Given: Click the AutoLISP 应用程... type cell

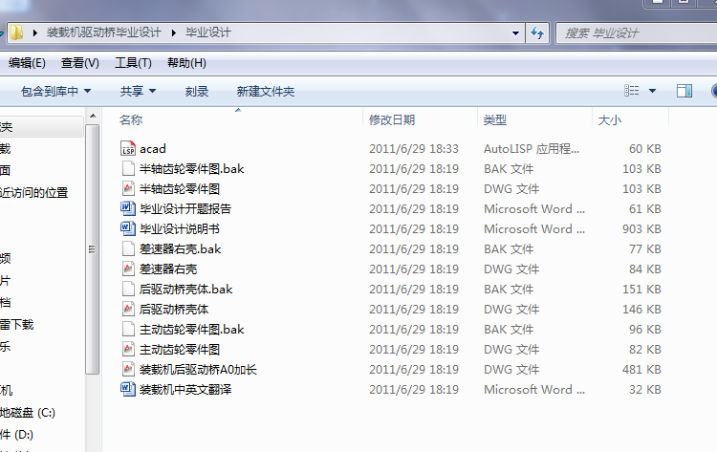Looking at the screenshot, I should click(x=532, y=148).
